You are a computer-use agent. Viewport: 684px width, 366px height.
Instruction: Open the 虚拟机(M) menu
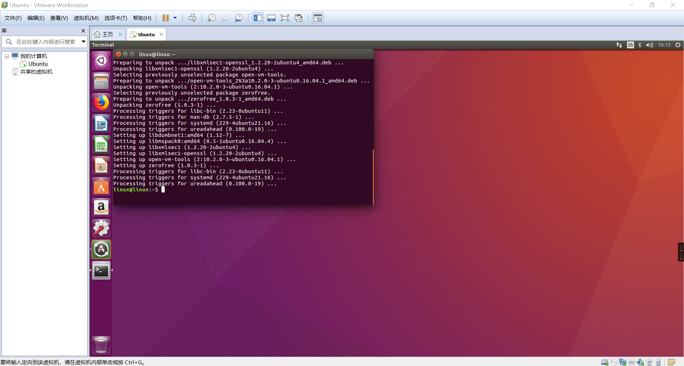(x=86, y=18)
